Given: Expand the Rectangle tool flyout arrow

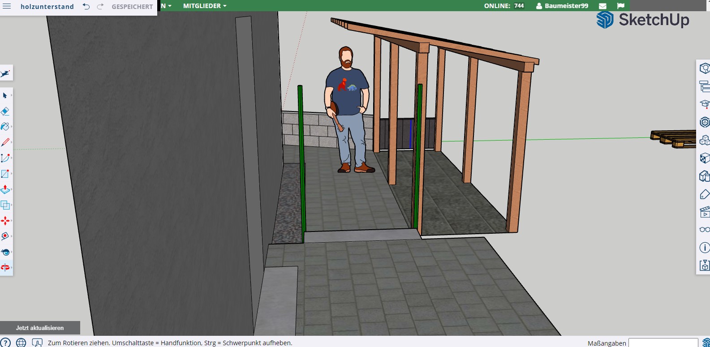Looking at the screenshot, I should (x=11, y=174).
